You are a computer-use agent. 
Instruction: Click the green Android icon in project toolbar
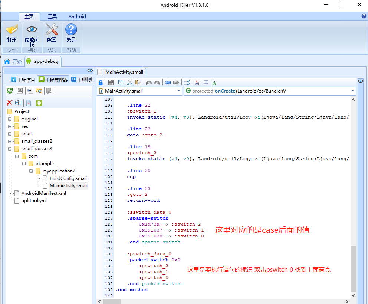[x=39, y=103]
